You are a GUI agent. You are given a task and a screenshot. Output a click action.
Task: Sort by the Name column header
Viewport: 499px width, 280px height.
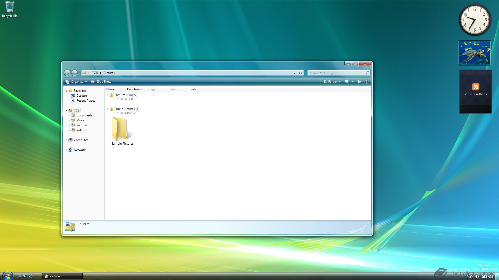(115, 89)
